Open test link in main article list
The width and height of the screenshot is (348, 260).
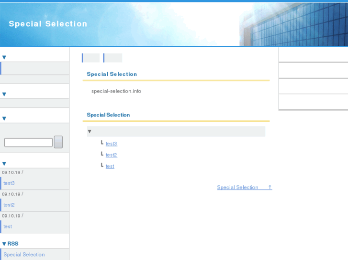click(x=110, y=166)
